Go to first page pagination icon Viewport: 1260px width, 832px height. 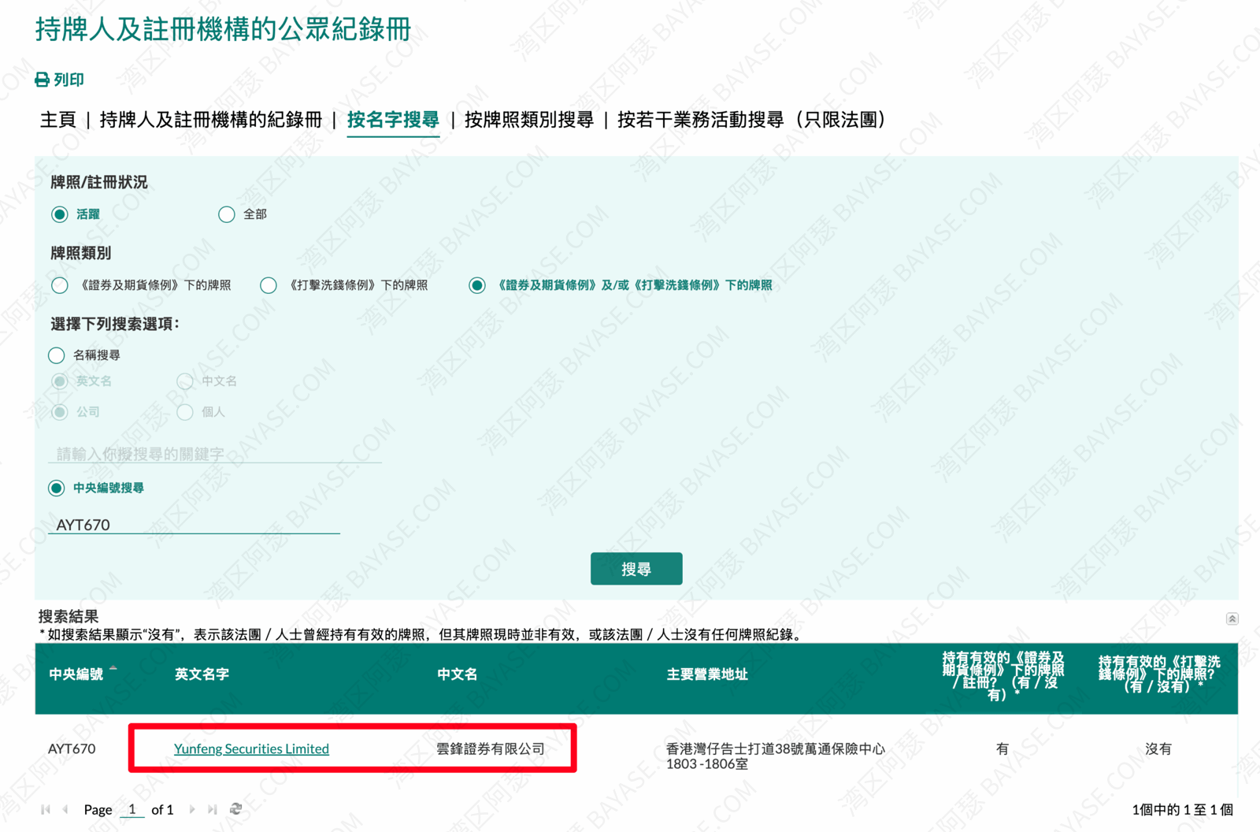tap(46, 809)
